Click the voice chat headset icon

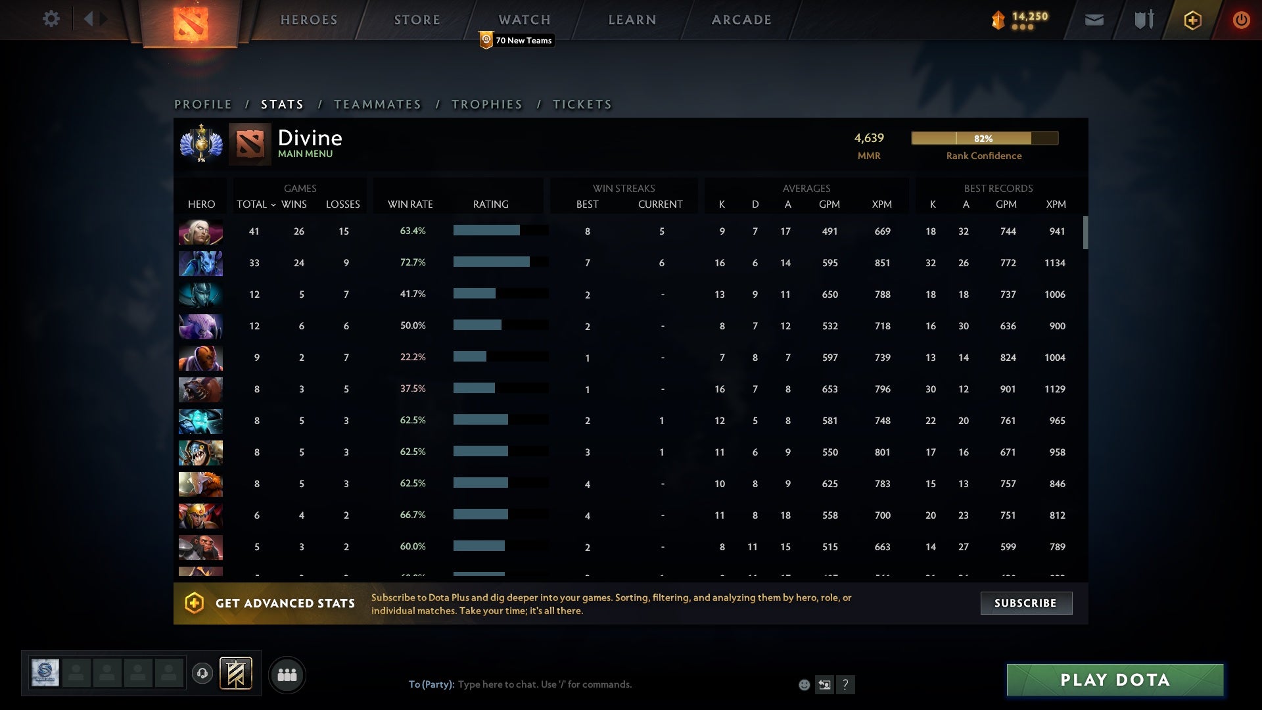[x=203, y=672]
